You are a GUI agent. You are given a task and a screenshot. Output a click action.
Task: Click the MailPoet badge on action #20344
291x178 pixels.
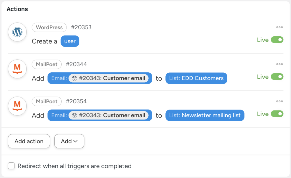point(47,64)
